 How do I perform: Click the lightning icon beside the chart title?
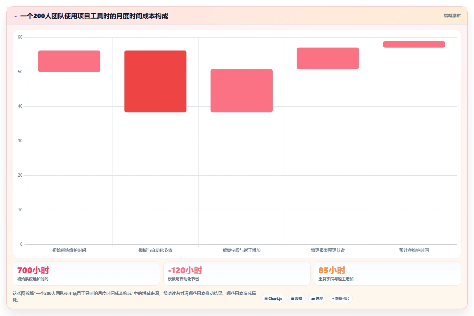pos(15,16)
